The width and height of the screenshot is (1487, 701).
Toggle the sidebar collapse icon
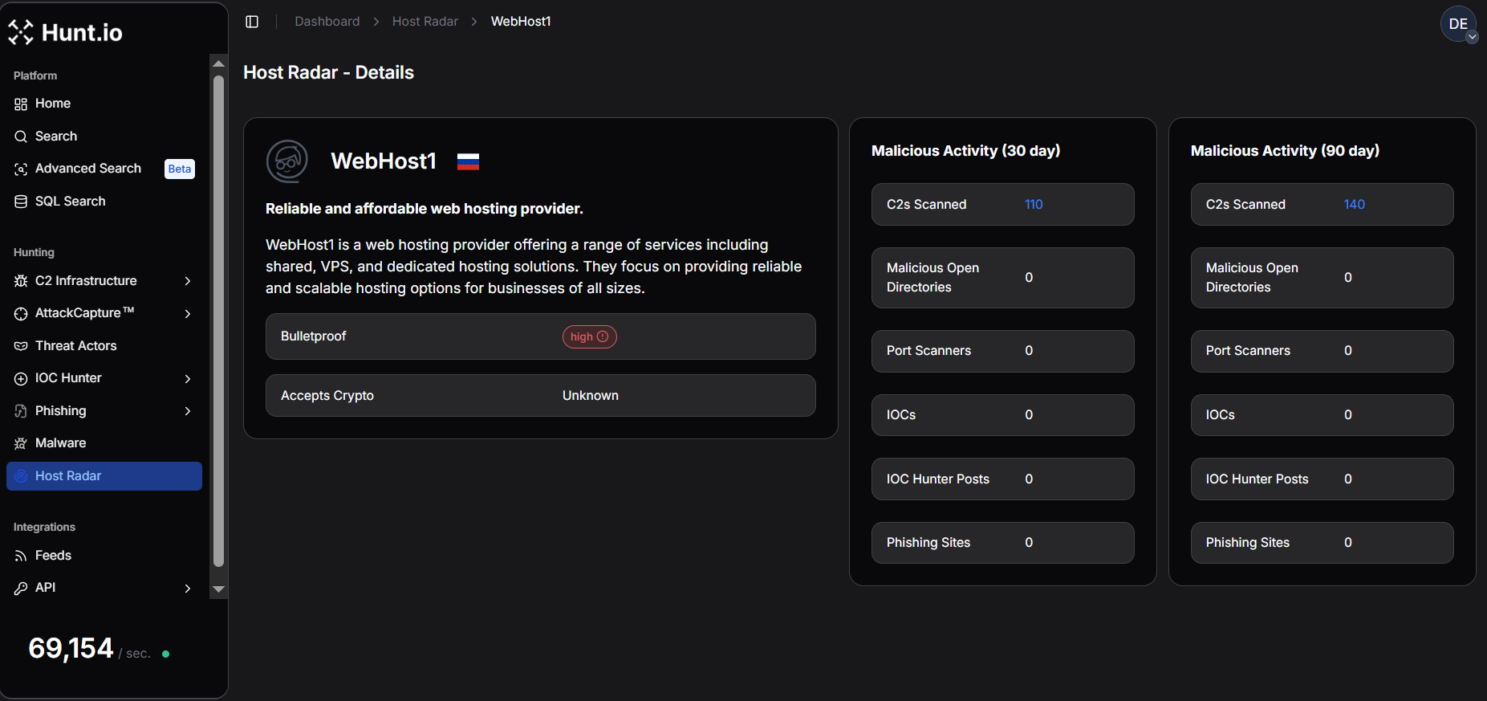[x=252, y=22]
